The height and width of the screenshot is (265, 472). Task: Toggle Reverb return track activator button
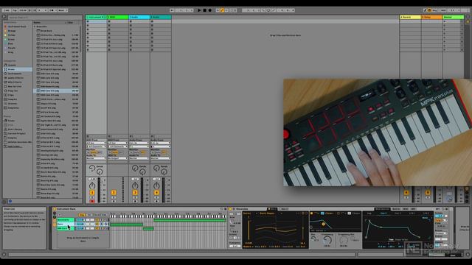pos(406,193)
